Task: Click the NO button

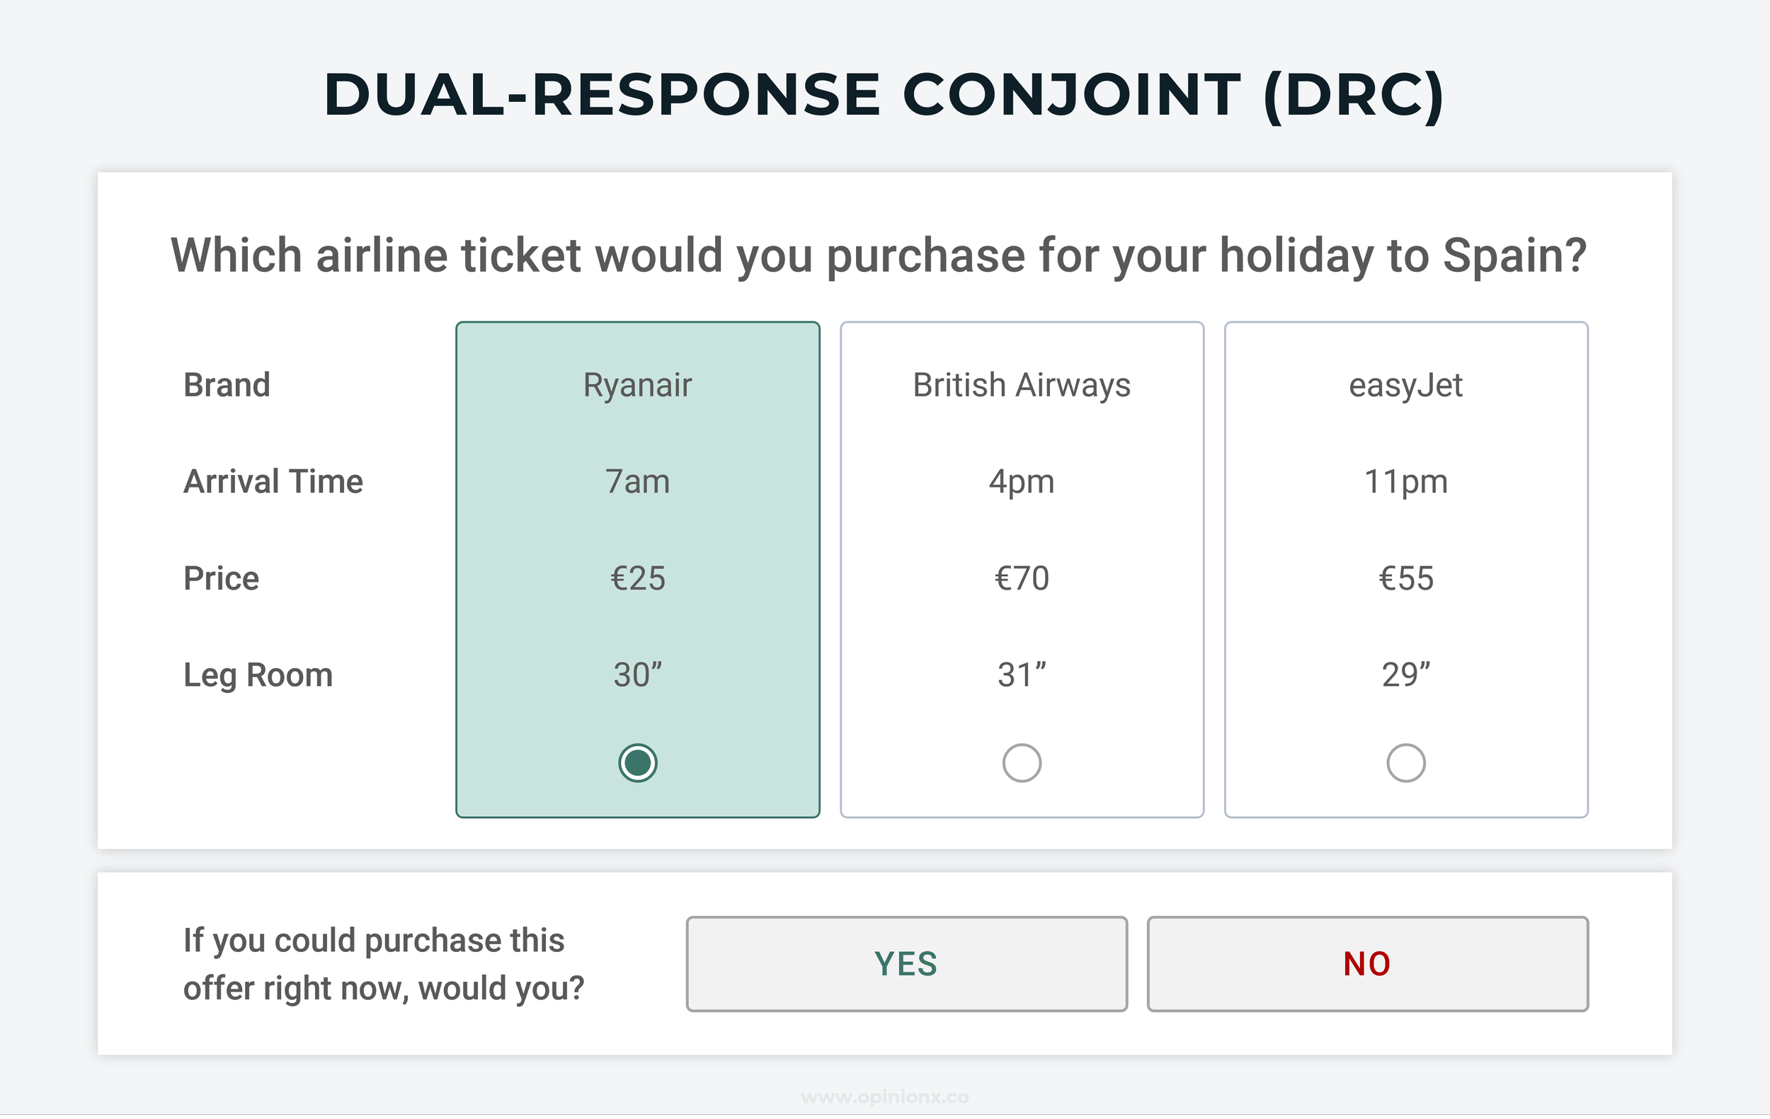Action: pyautogui.click(x=1367, y=963)
